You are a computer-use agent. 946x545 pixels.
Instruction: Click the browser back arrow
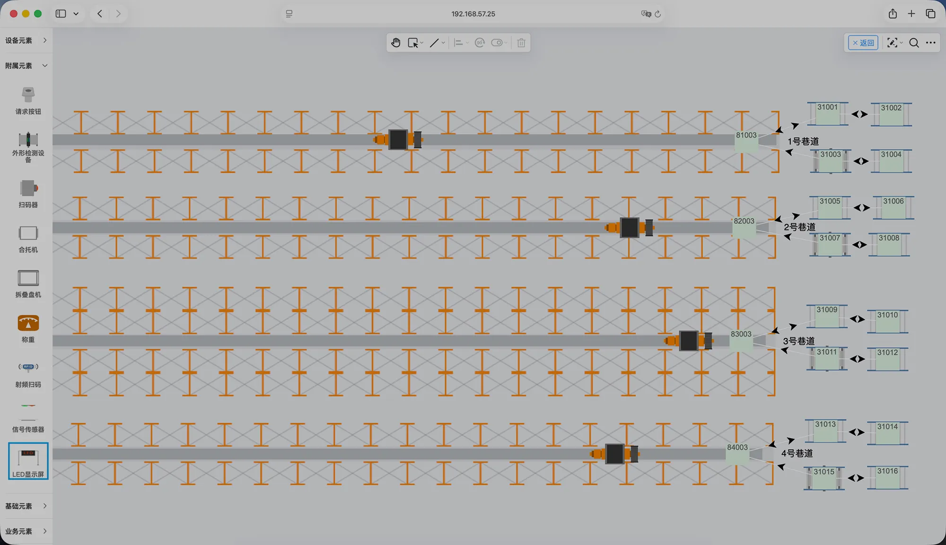(x=100, y=14)
